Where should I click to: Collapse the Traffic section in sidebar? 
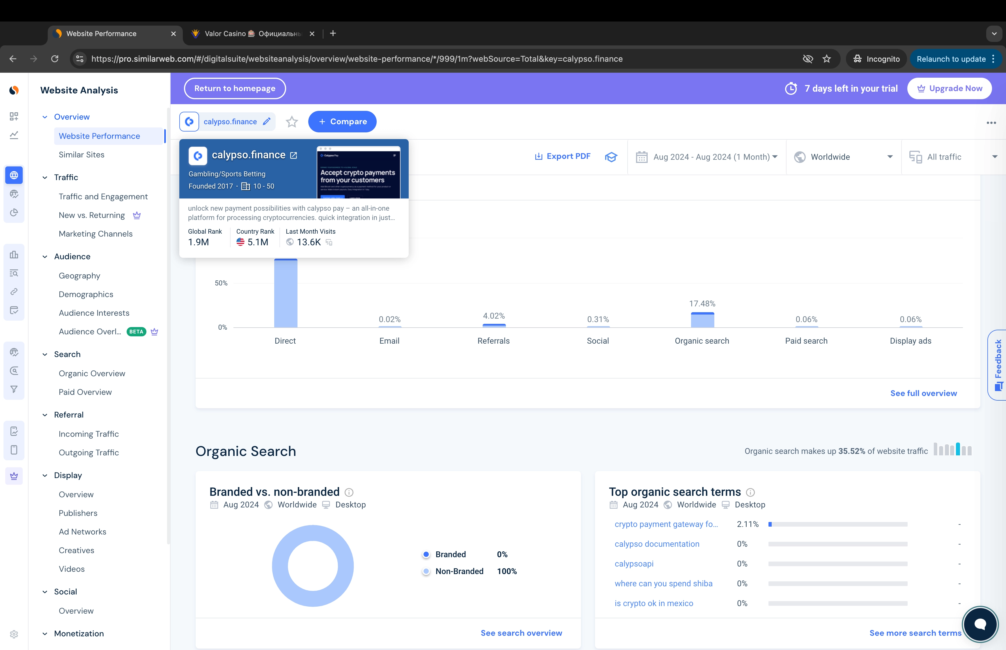coord(45,177)
